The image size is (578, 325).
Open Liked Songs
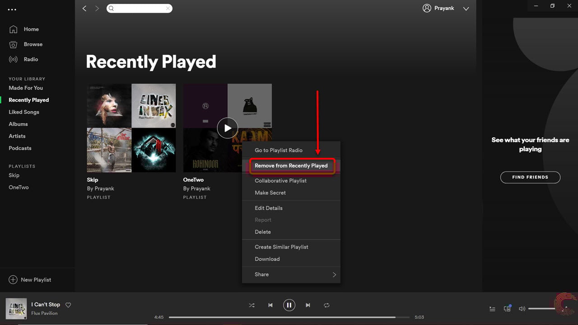tap(24, 112)
